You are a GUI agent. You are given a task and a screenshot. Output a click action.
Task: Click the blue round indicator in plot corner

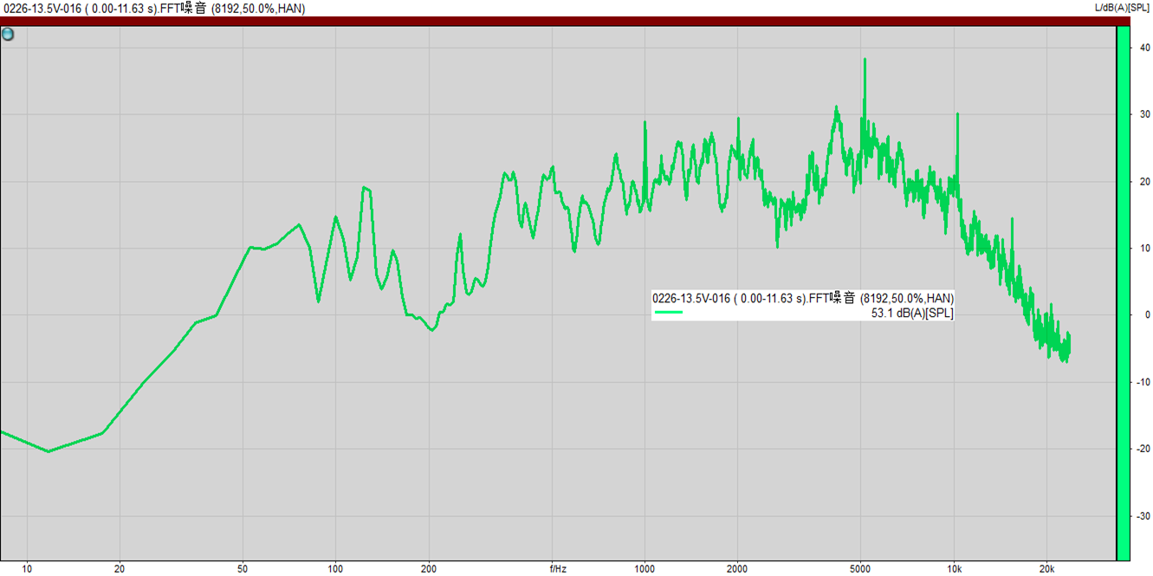coord(8,35)
